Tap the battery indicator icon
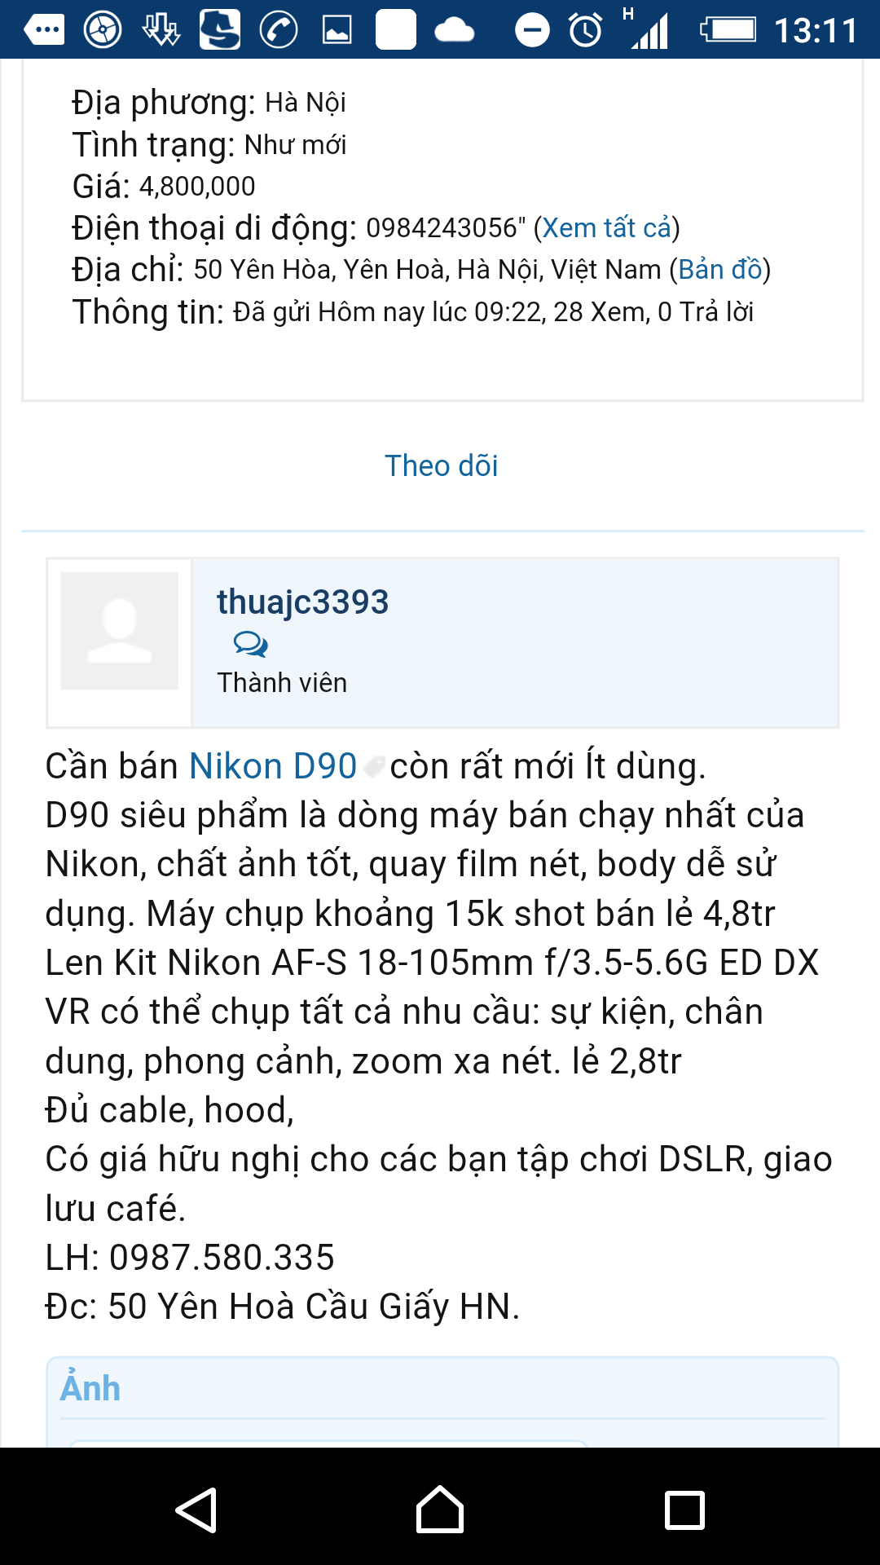880x1565 pixels. tap(728, 31)
